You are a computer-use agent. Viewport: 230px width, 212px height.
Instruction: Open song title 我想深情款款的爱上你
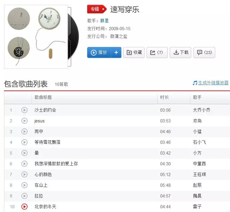tap(56, 164)
